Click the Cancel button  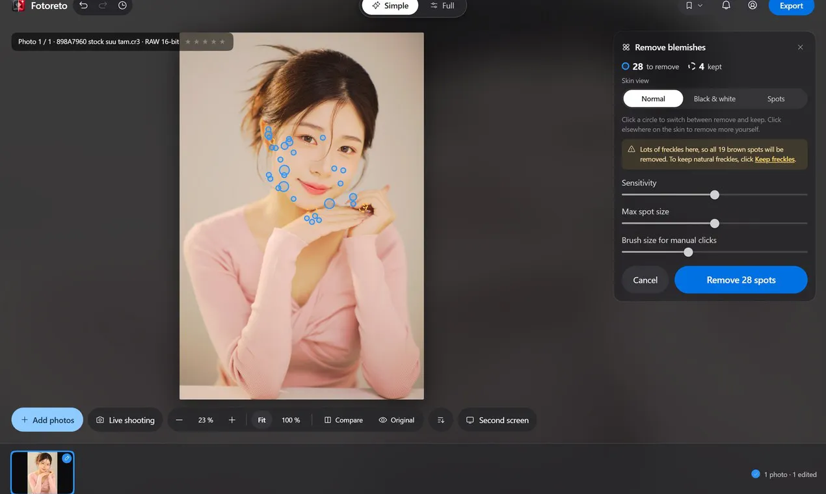coord(645,280)
